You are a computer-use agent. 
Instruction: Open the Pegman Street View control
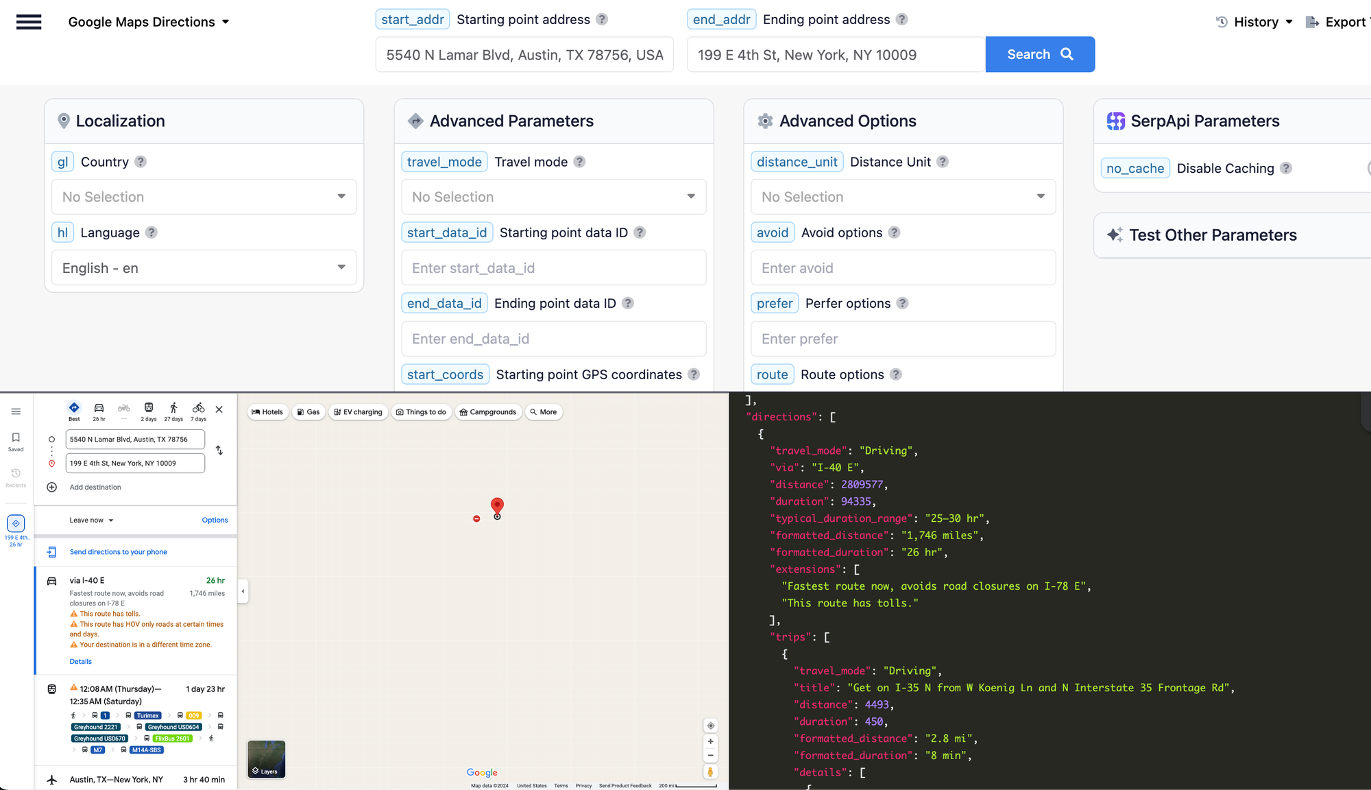711,772
